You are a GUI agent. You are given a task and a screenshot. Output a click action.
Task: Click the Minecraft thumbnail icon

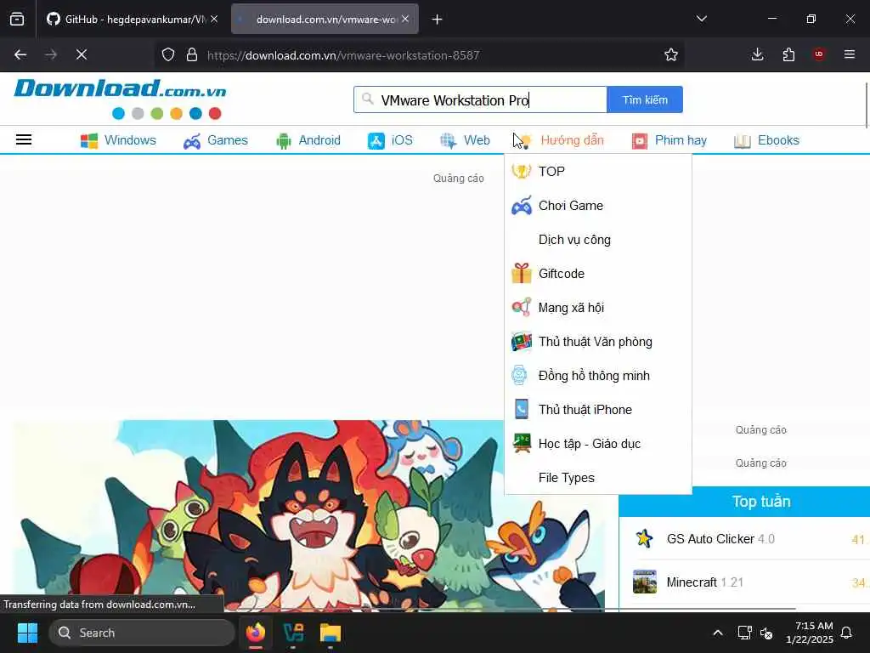click(645, 582)
